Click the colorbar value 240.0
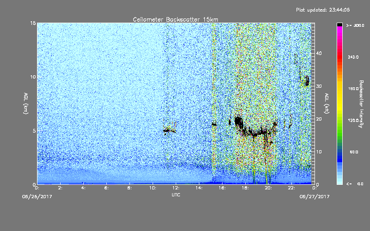Image resolution: width=370 pixels, height=231 pixels. coord(353,57)
